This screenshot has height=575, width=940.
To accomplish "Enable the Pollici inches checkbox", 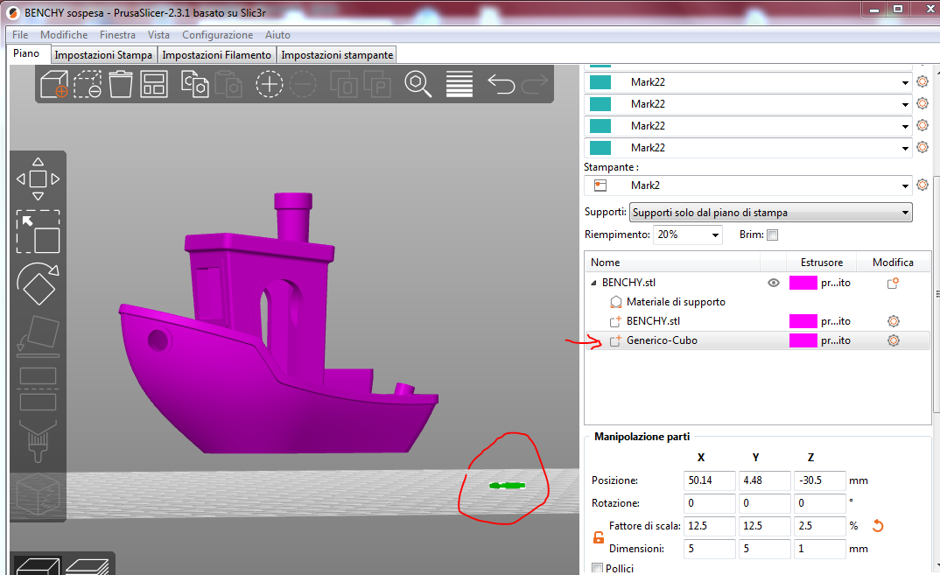I will (597, 568).
